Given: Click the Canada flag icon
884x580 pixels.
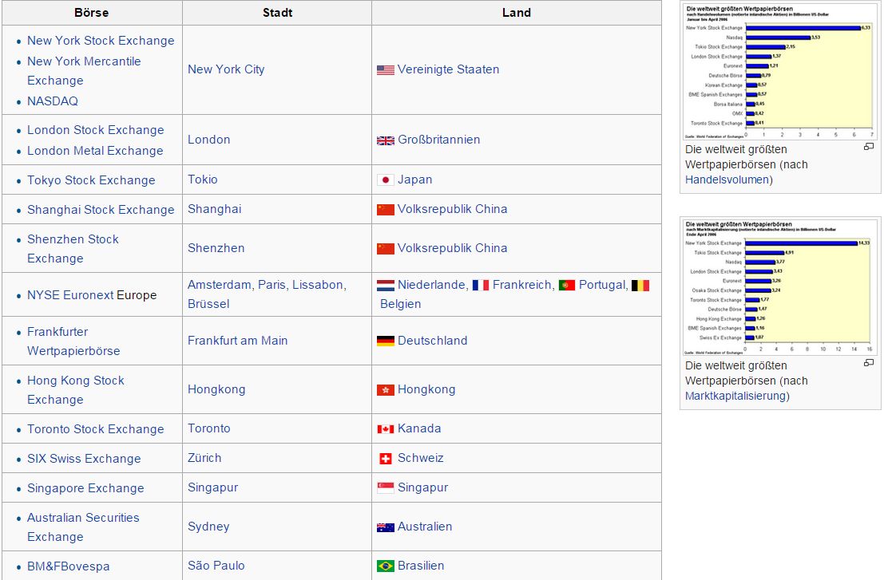Looking at the screenshot, I should [x=386, y=429].
